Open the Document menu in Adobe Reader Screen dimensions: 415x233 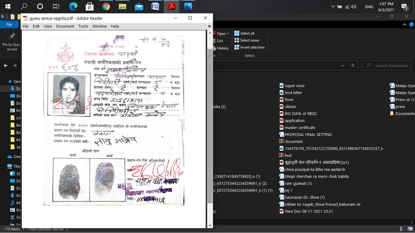(x=65, y=26)
